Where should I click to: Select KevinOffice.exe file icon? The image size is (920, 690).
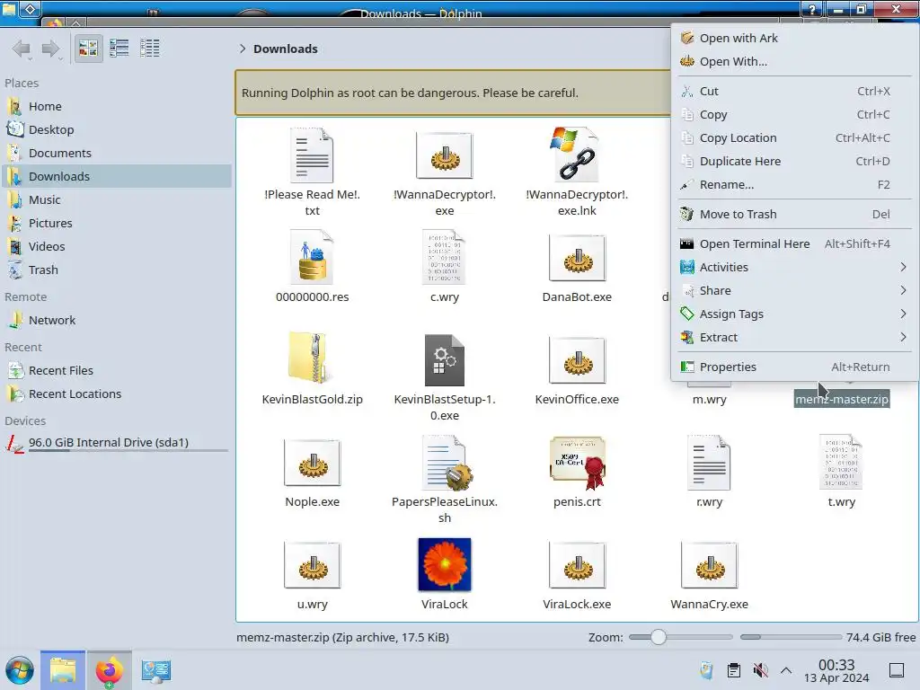point(577,359)
